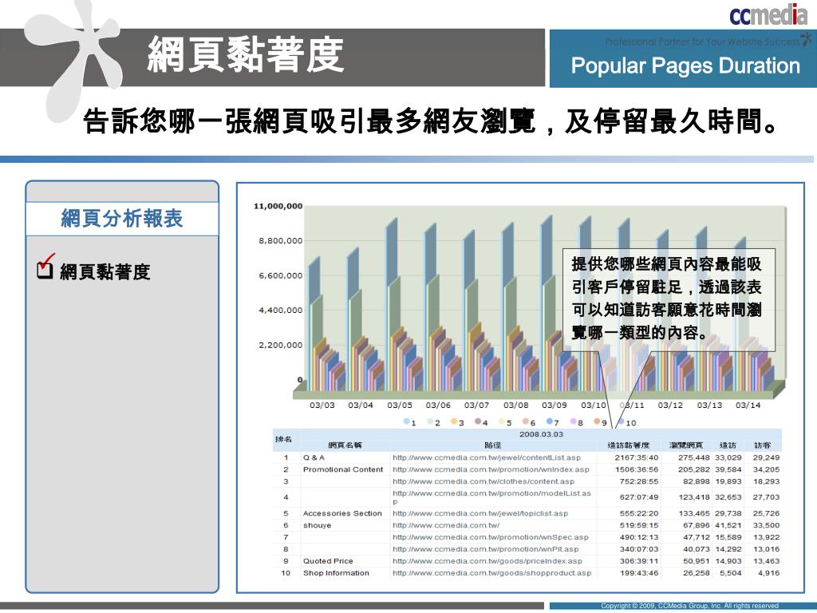Click the 2008.03.03 date header
The image size is (817, 613).
point(541,433)
